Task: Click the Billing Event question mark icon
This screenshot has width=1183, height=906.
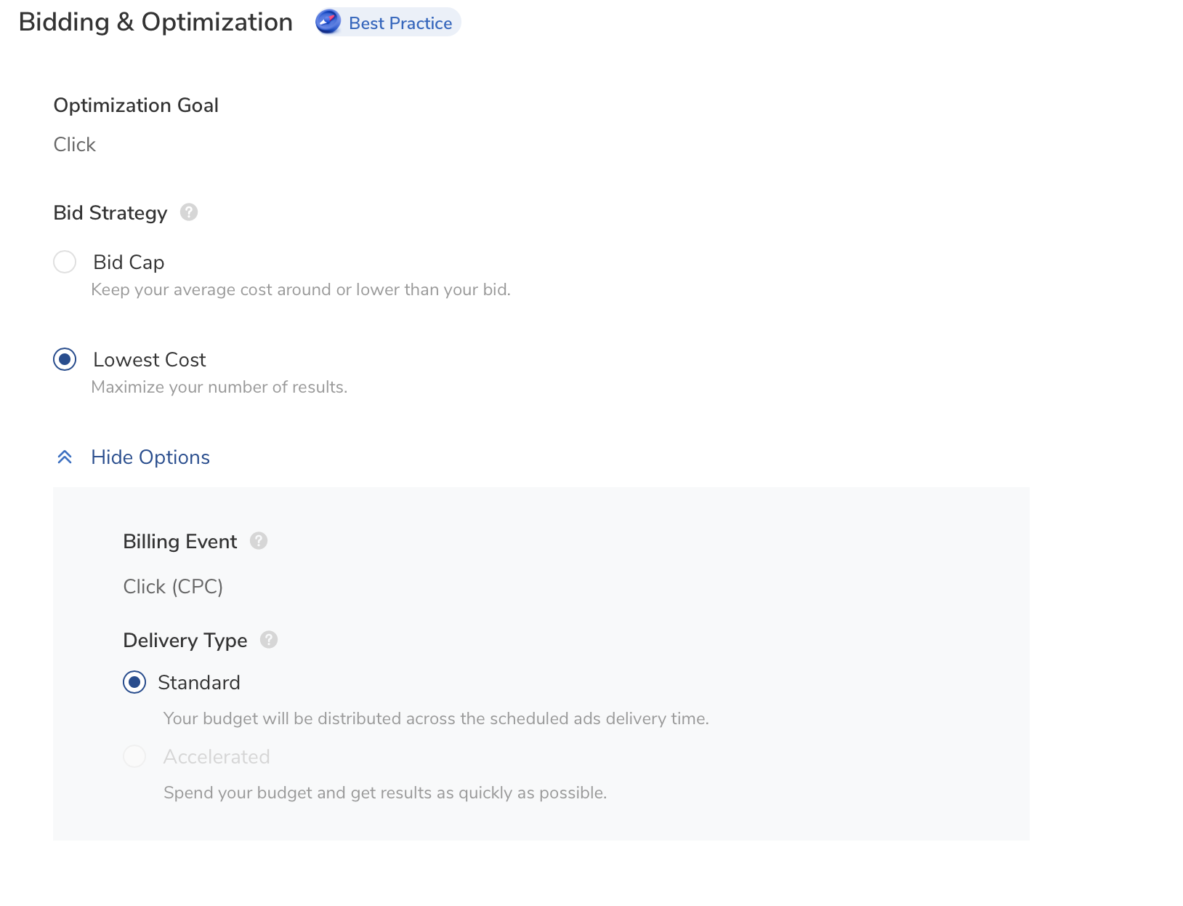Action: (258, 541)
